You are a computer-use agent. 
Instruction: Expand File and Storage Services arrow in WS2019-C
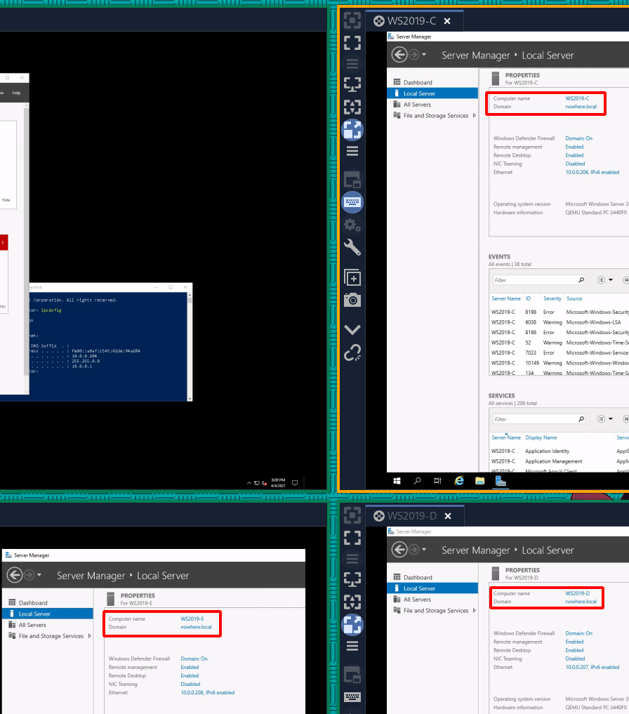point(475,116)
